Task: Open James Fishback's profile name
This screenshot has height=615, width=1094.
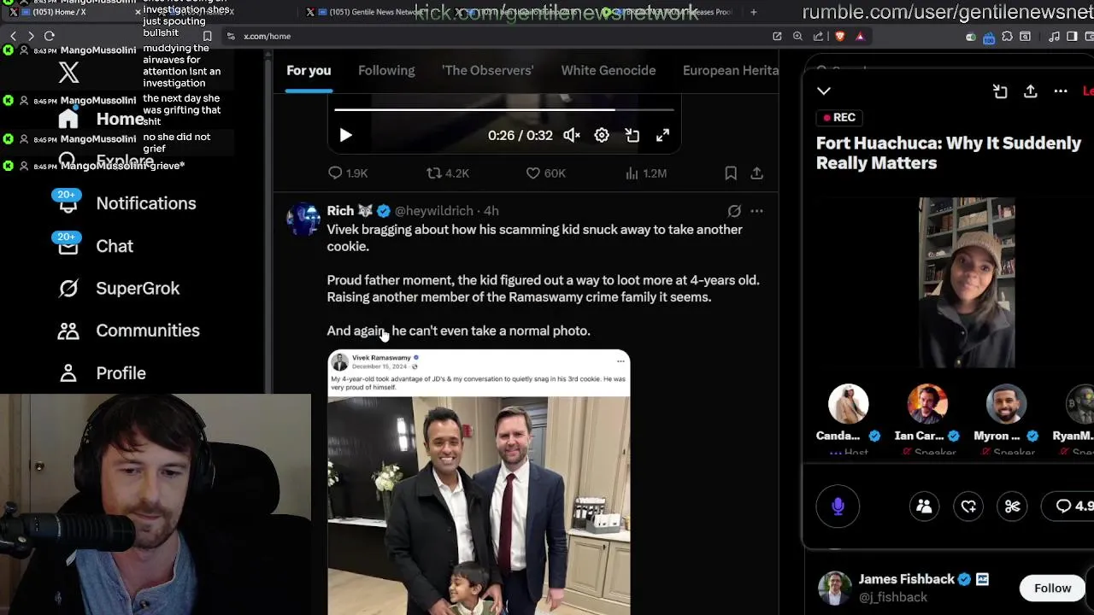Action: tap(906, 579)
